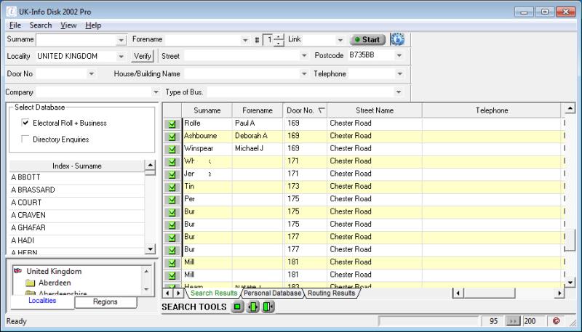Open the Search menu
This screenshot has width=582, height=332.
pyautogui.click(x=41, y=25)
